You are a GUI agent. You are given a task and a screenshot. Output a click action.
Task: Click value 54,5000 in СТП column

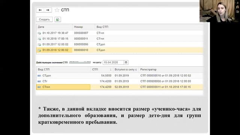[106, 75]
